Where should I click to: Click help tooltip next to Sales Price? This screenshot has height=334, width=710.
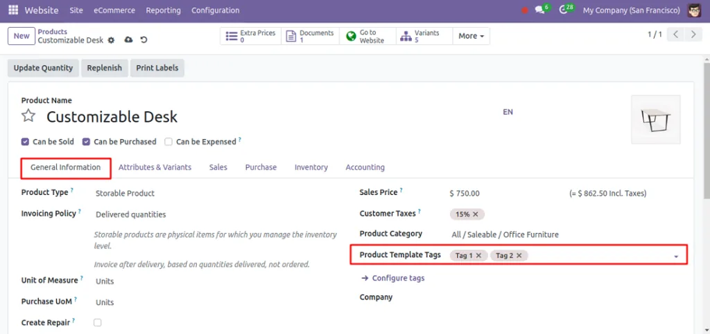[401, 190]
